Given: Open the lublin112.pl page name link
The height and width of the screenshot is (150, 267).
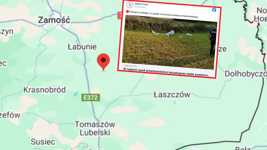Looking at the screenshot, I should point(141,4).
